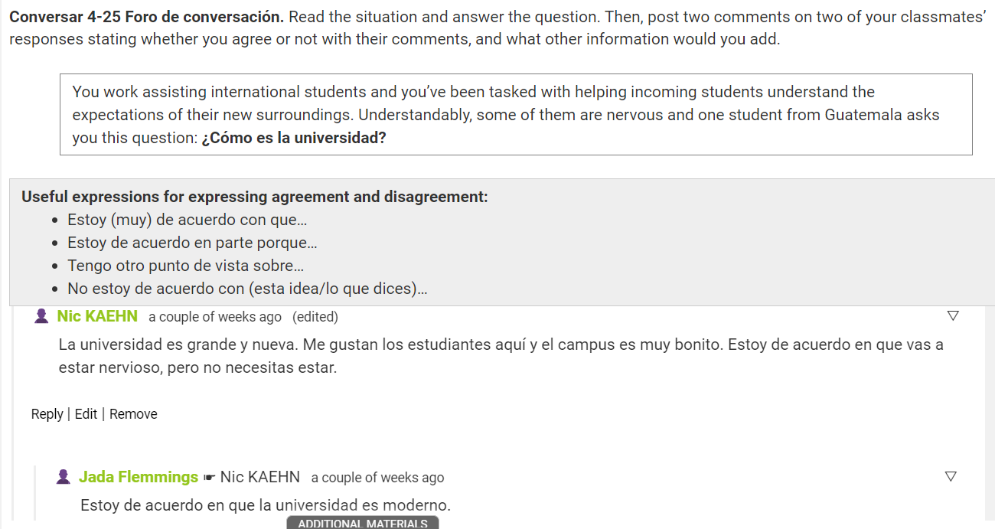This screenshot has height=529, width=995.
Task: Click the "(edited)" label on Nic's post
Action: point(315,317)
